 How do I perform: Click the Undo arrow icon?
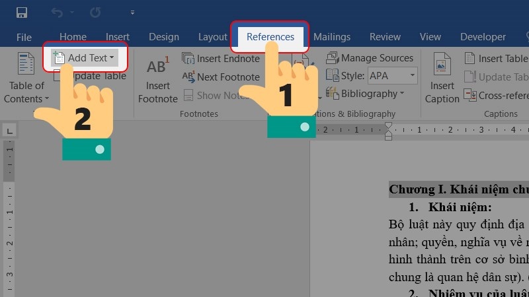58,13
